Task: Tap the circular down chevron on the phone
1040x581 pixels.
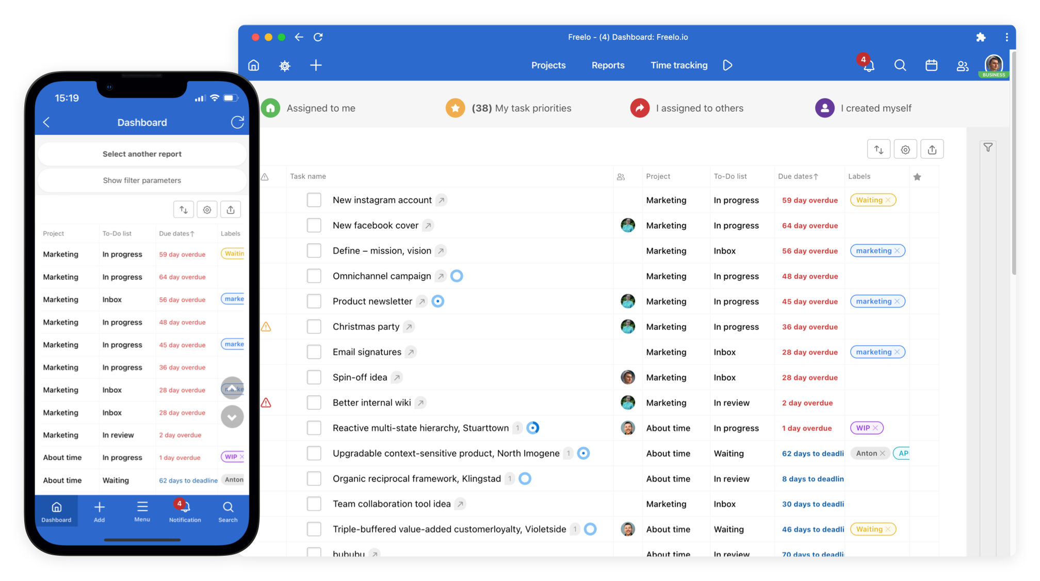Action: click(x=232, y=417)
